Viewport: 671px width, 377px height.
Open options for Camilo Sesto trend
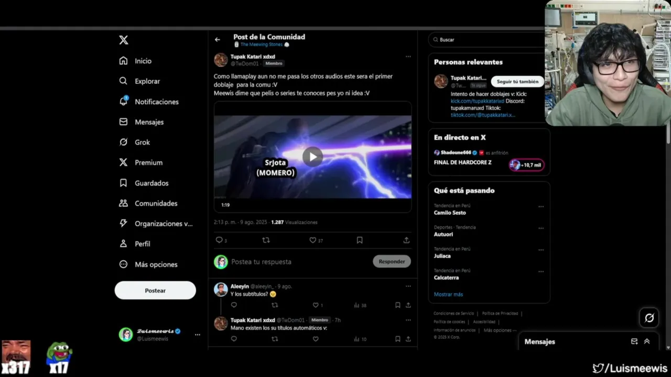pos(541,207)
